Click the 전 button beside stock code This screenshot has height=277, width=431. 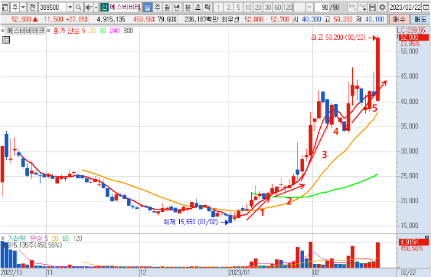[x=33, y=7]
